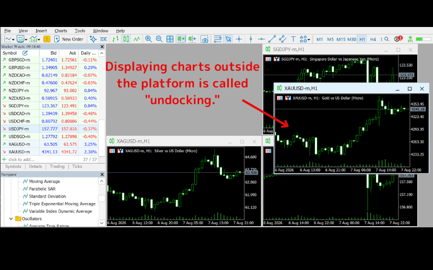Image resolution: width=433 pixels, height=270 pixels.
Task: Switch chart to line chart mode
Action: pos(137,39)
